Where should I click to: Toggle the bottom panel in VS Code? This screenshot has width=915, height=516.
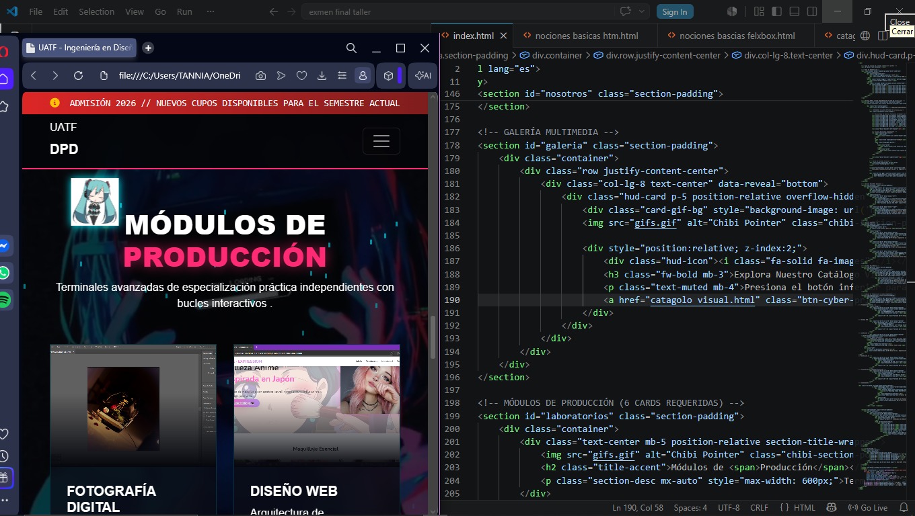click(795, 11)
